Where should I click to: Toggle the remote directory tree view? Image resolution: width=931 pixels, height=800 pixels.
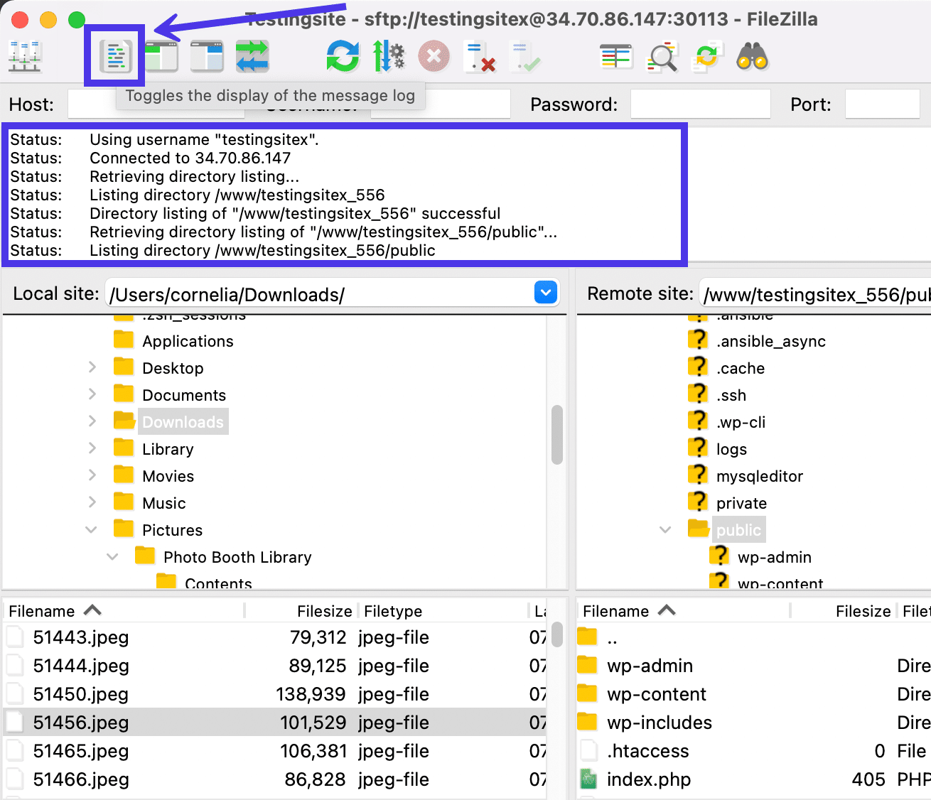click(x=207, y=56)
